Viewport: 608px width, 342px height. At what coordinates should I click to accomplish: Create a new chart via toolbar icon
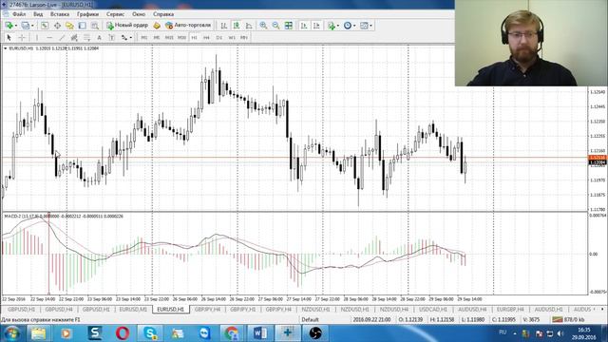click(x=9, y=26)
